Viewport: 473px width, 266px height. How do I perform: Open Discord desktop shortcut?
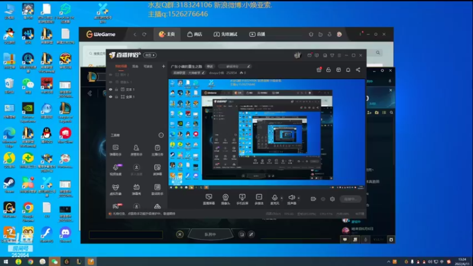[66, 235]
